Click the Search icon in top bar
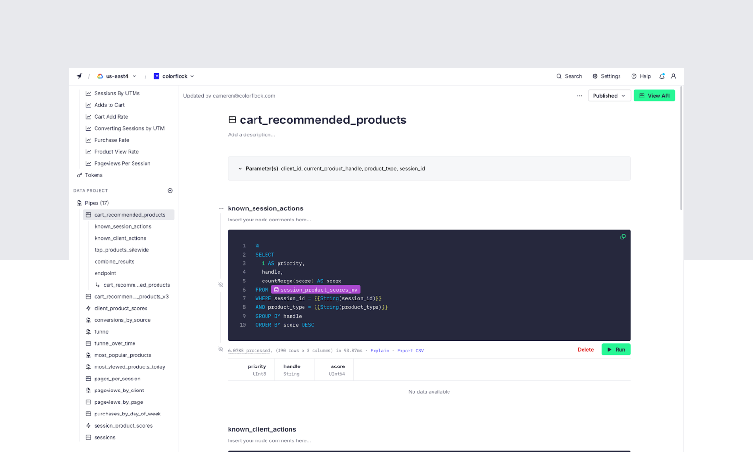This screenshot has width=753, height=452. pyautogui.click(x=559, y=76)
